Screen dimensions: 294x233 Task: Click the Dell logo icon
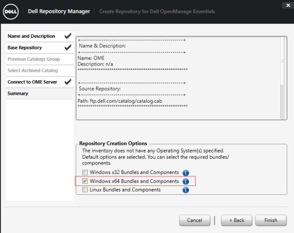pos(11,11)
